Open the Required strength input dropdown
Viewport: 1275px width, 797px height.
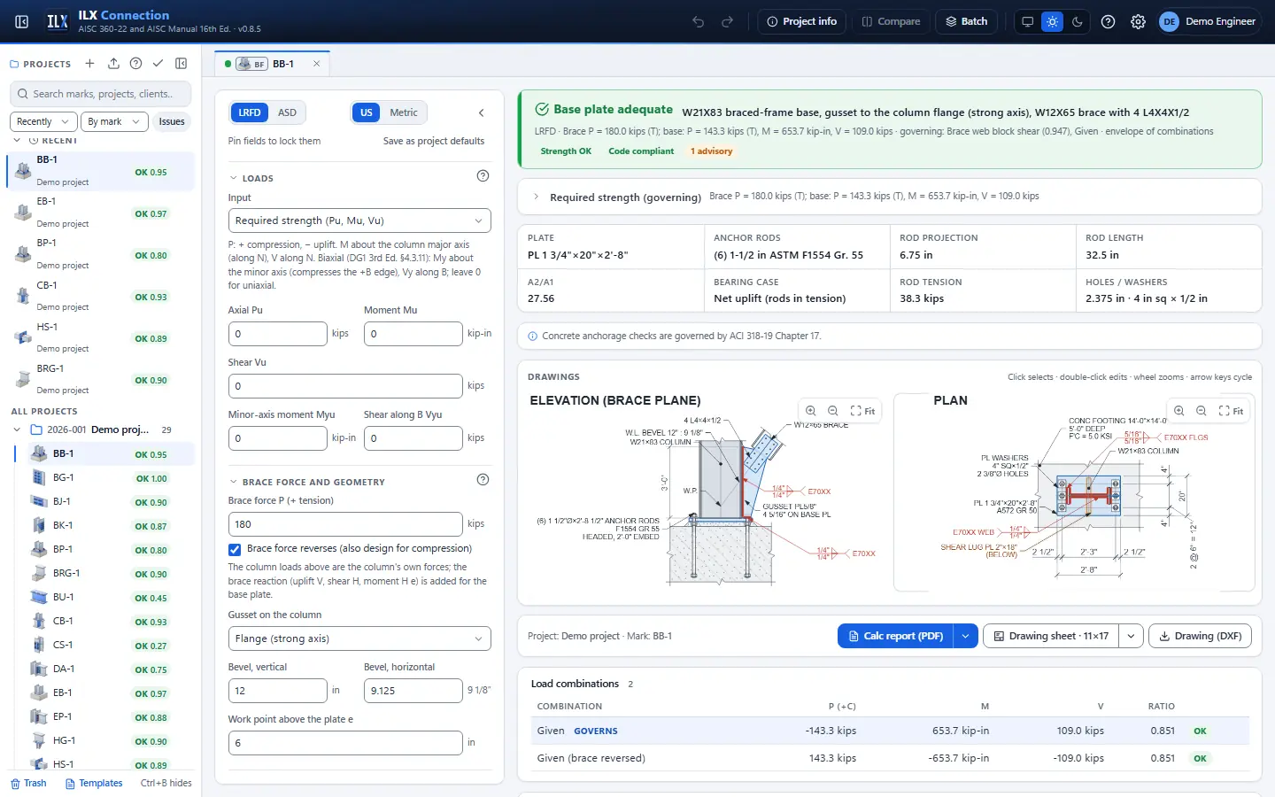(359, 221)
